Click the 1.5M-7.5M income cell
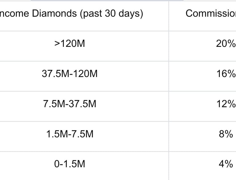 click(69, 134)
